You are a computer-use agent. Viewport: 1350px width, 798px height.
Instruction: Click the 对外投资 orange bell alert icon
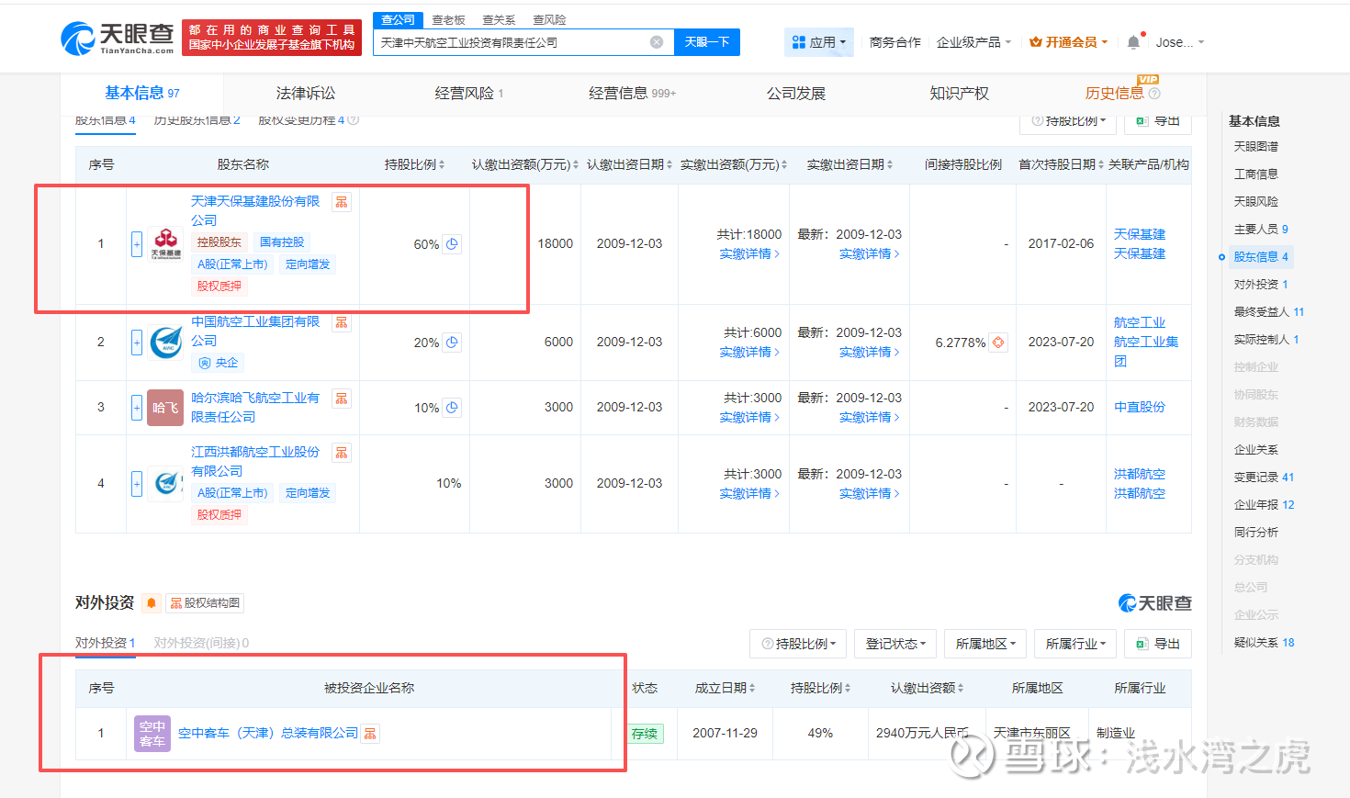152,603
